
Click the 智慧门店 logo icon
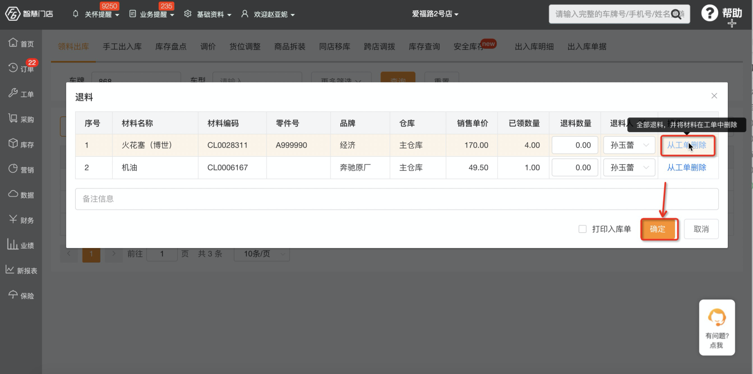pyautogui.click(x=13, y=14)
